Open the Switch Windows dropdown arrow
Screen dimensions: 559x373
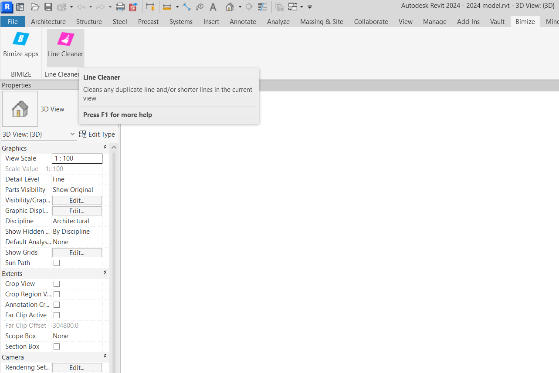[x=302, y=7]
